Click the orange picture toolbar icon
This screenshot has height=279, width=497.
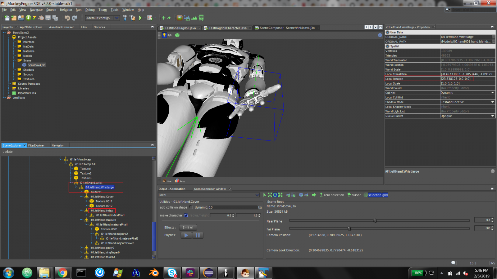click(x=180, y=18)
